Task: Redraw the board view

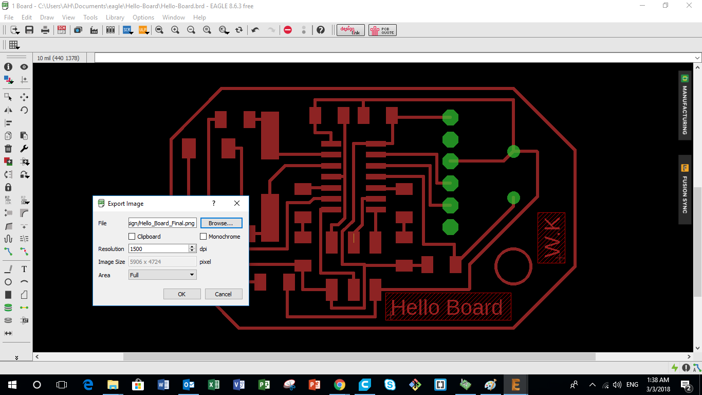Action: [239, 30]
